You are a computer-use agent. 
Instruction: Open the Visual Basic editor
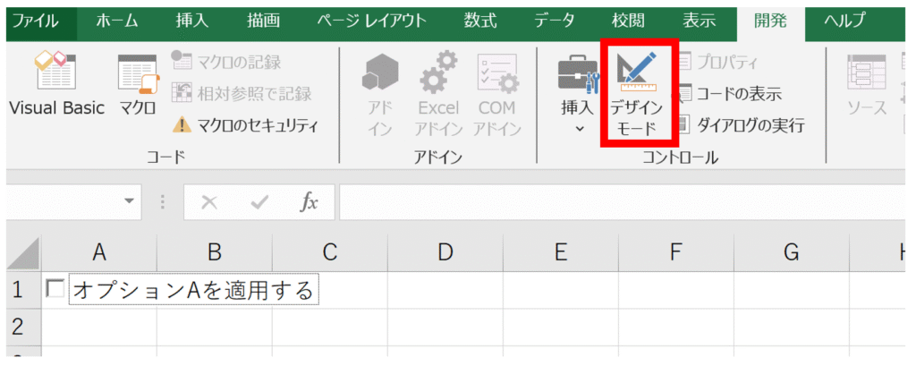[x=56, y=85]
